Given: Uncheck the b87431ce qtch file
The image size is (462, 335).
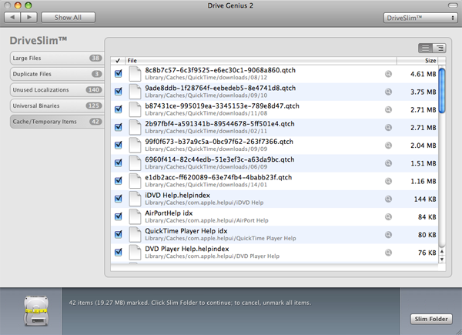Looking at the screenshot, I should point(118,109).
